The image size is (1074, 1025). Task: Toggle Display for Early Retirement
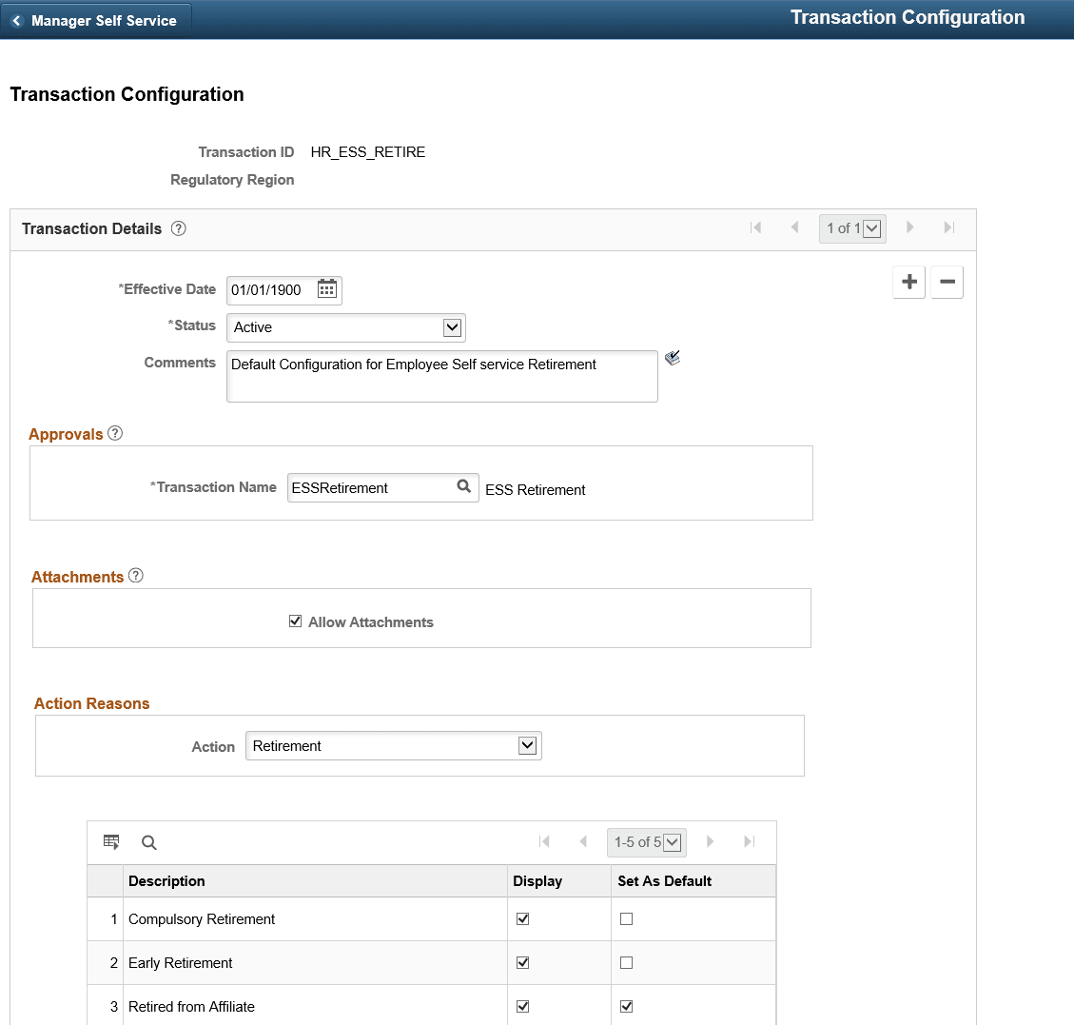(x=522, y=962)
